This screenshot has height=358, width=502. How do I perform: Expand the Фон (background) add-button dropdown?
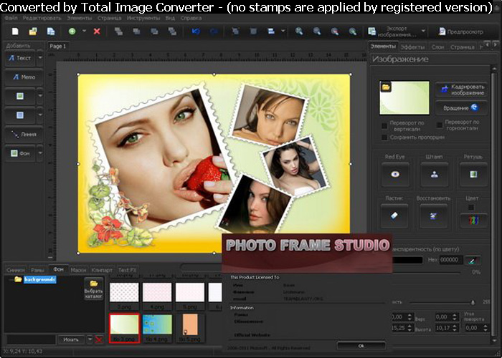pyautogui.click(x=40, y=153)
